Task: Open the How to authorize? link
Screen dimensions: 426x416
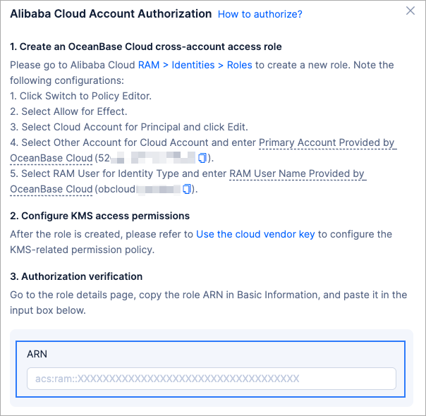Action: tap(260, 14)
